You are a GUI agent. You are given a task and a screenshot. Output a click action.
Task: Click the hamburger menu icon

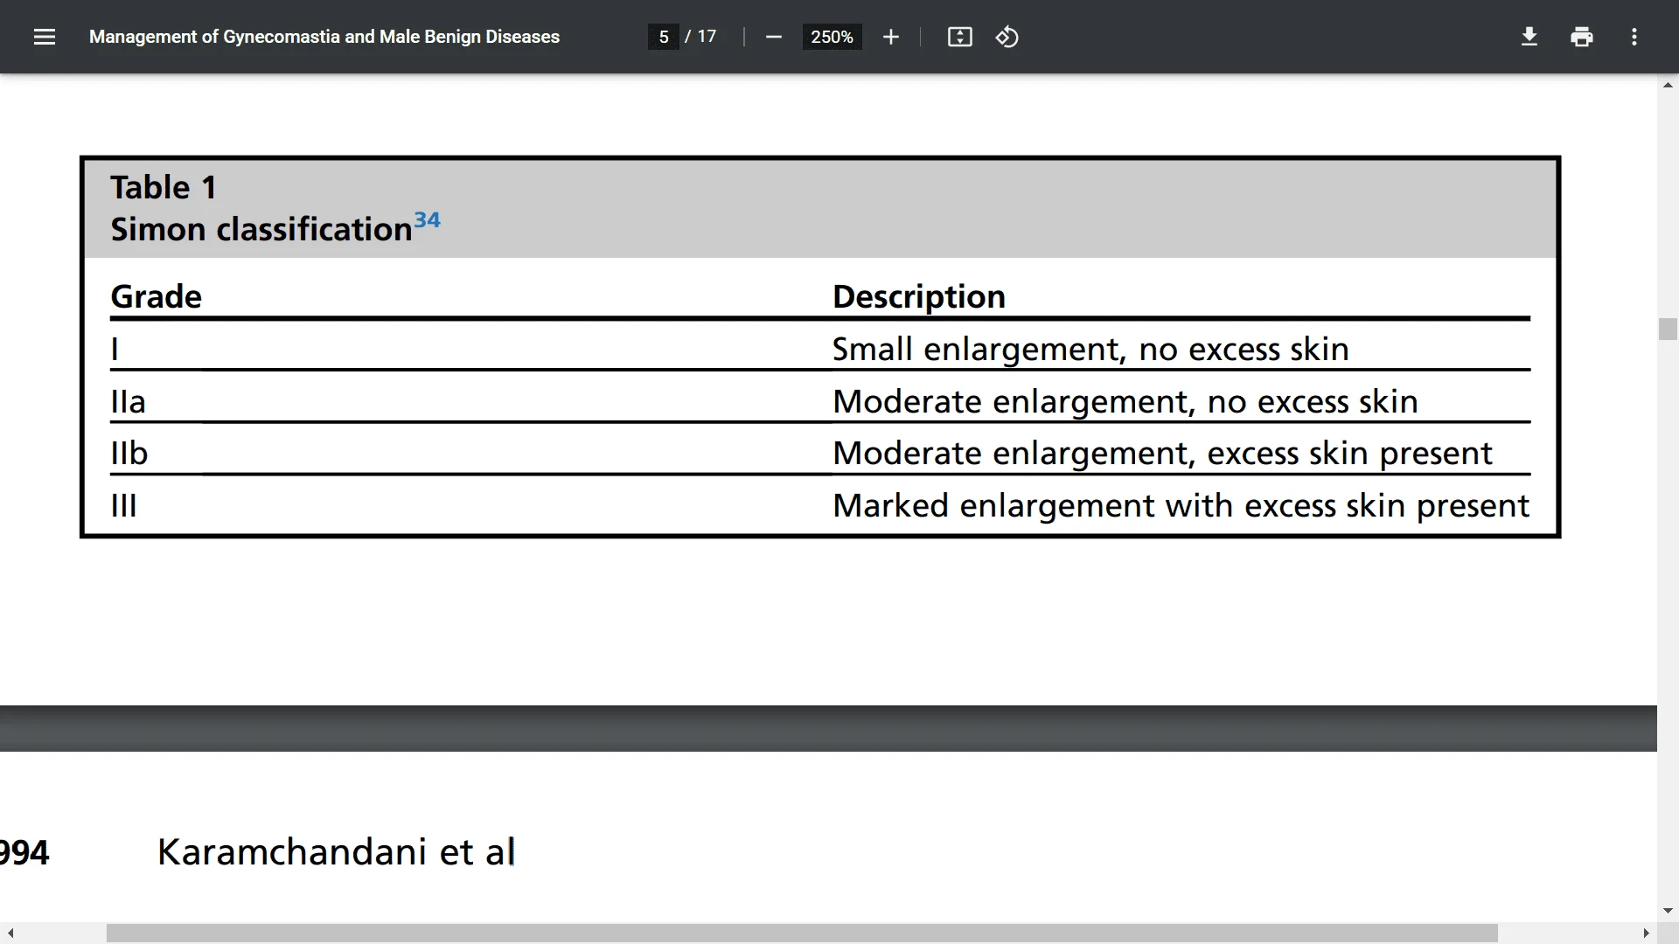[x=44, y=36]
